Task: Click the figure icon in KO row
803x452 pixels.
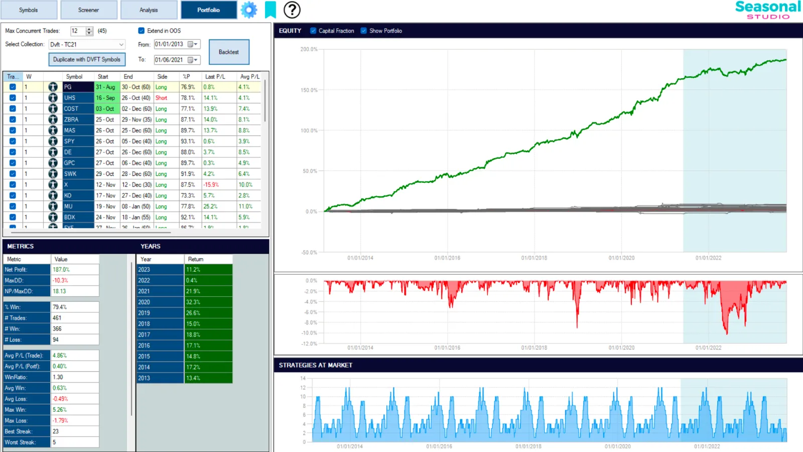Action: pyautogui.click(x=53, y=195)
